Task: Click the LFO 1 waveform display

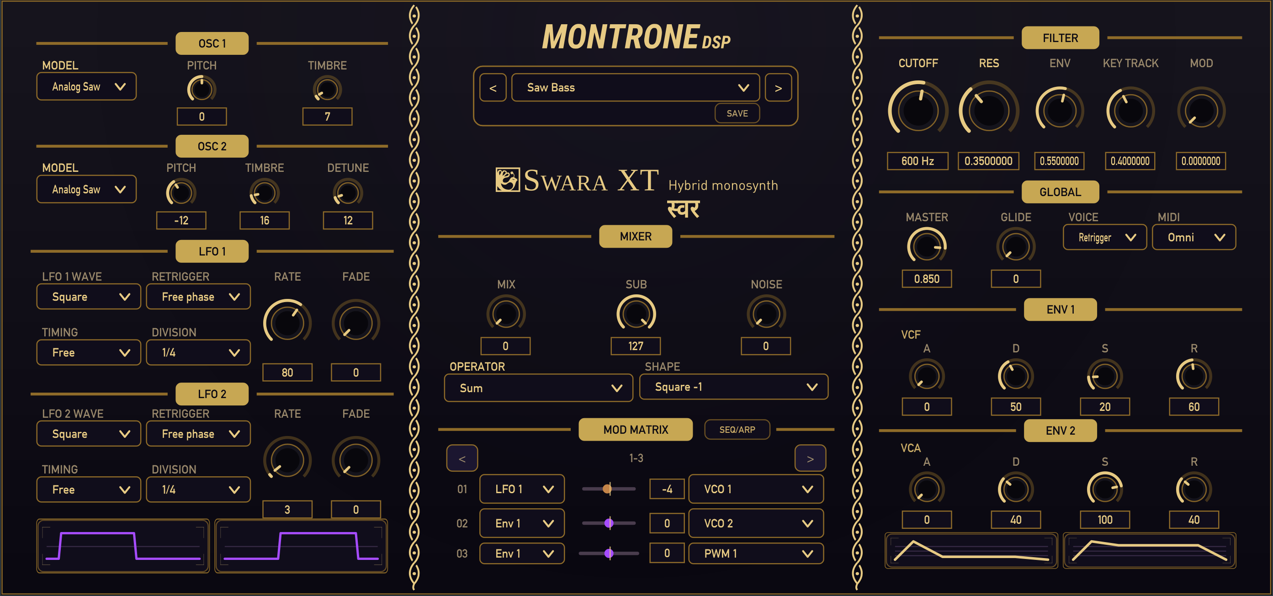Action: (x=123, y=546)
